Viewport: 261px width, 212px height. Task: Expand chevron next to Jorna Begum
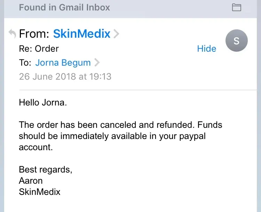tap(97, 63)
